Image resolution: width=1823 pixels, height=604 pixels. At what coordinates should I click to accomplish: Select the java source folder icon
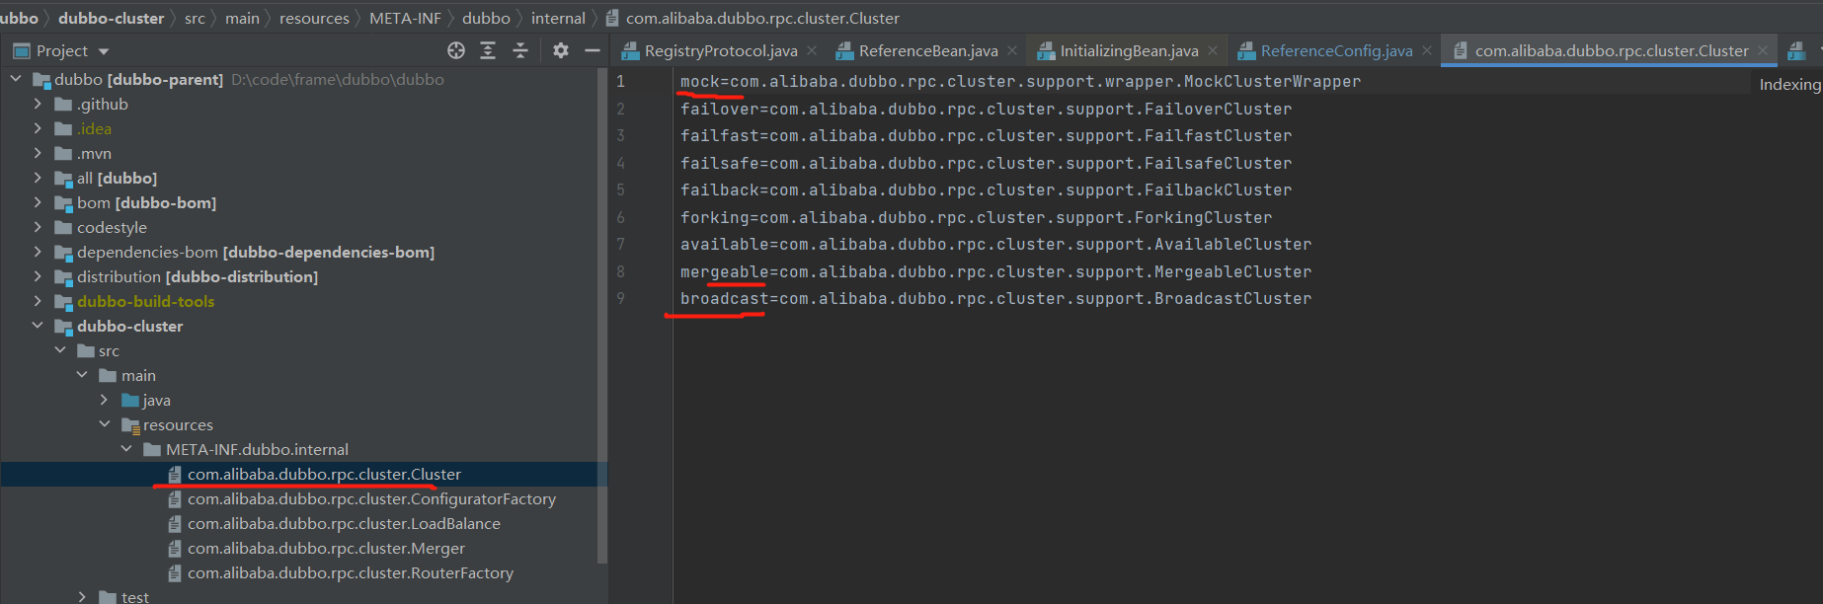point(130,400)
